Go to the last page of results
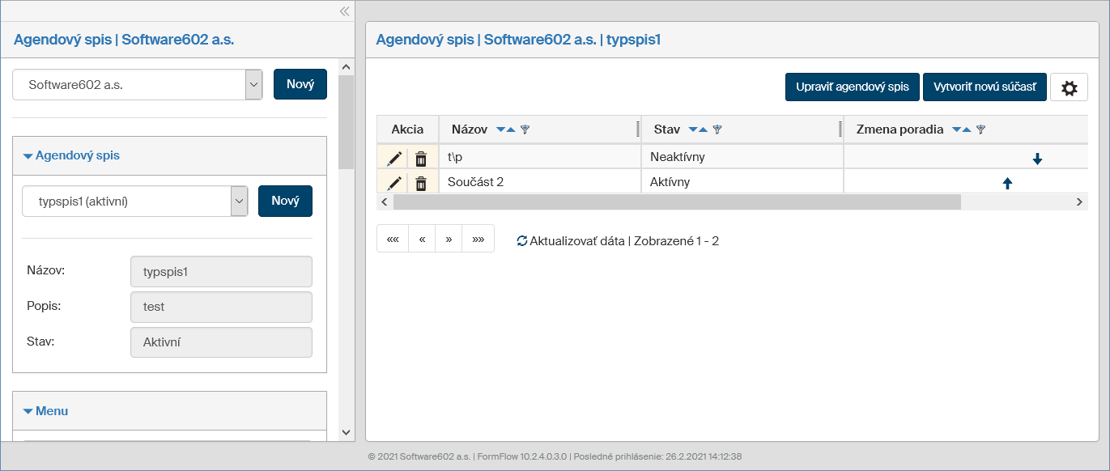1110x471 pixels. point(478,240)
